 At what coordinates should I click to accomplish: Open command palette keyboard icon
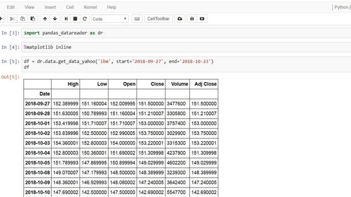(137, 19)
